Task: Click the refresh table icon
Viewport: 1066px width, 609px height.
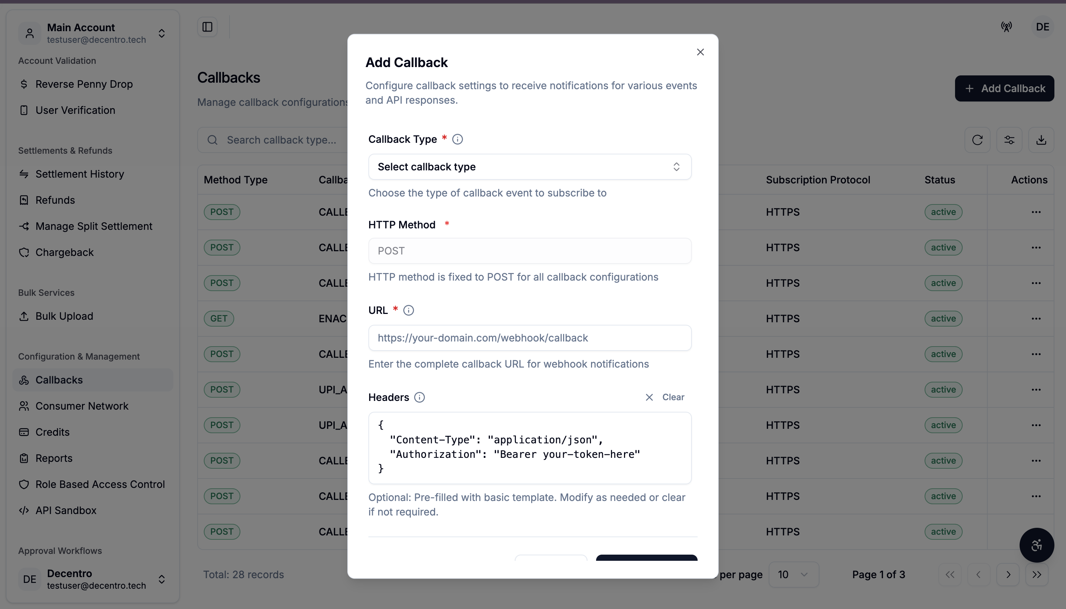Action: pos(977,140)
